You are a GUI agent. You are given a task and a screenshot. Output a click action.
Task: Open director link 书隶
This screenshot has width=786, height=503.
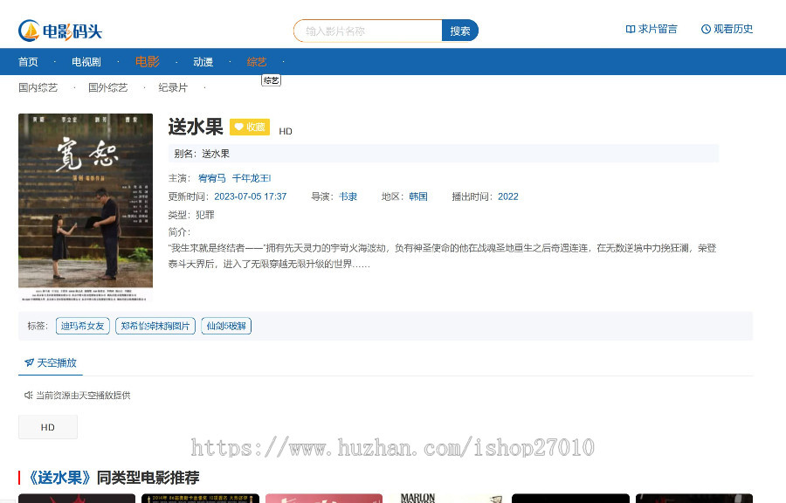tap(348, 196)
